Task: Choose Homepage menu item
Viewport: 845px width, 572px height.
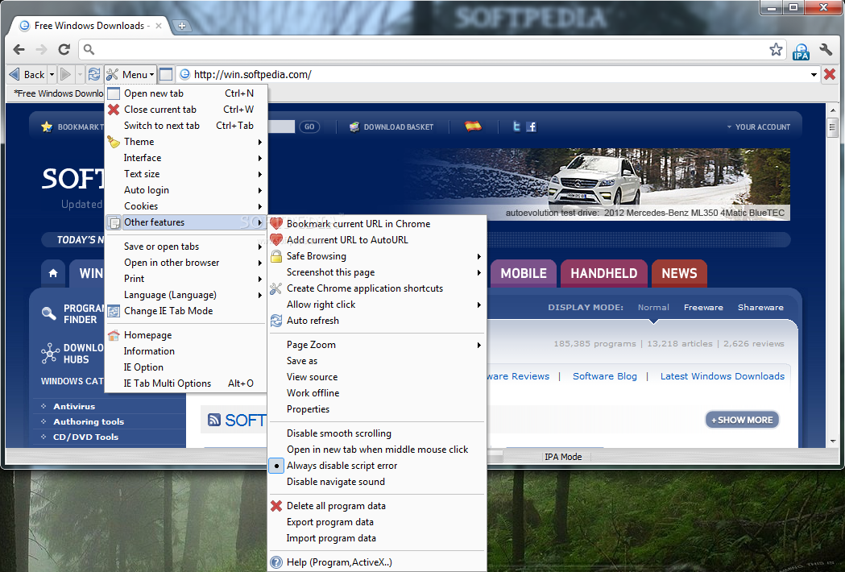Action: click(186, 335)
